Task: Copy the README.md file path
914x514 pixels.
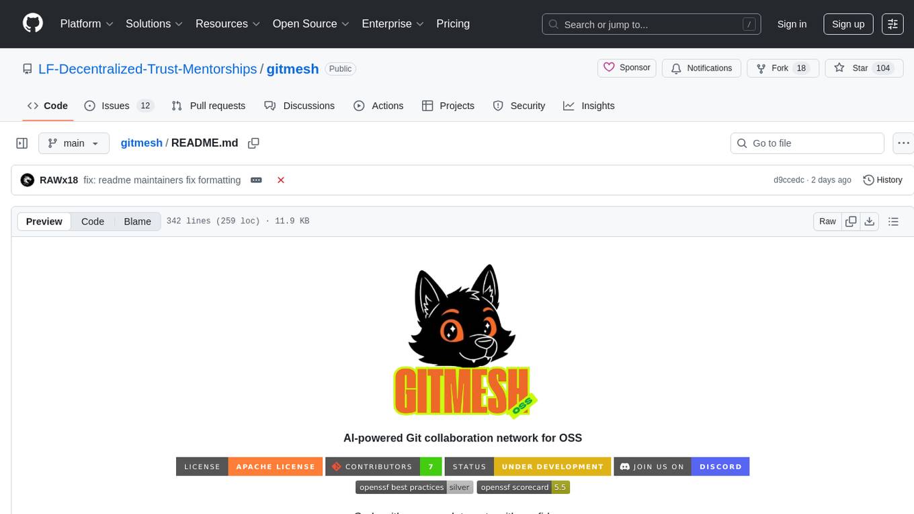Action: (253, 143)
